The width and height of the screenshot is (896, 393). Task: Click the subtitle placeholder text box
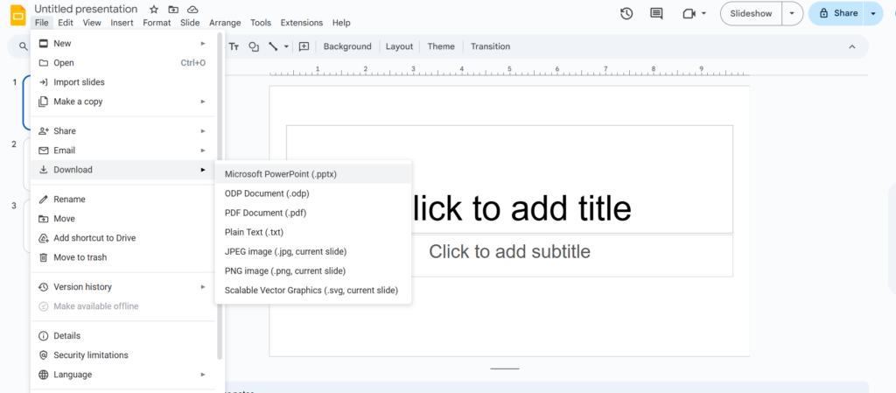[509, 253]
